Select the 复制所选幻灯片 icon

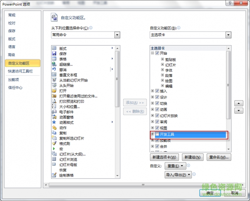54,138
